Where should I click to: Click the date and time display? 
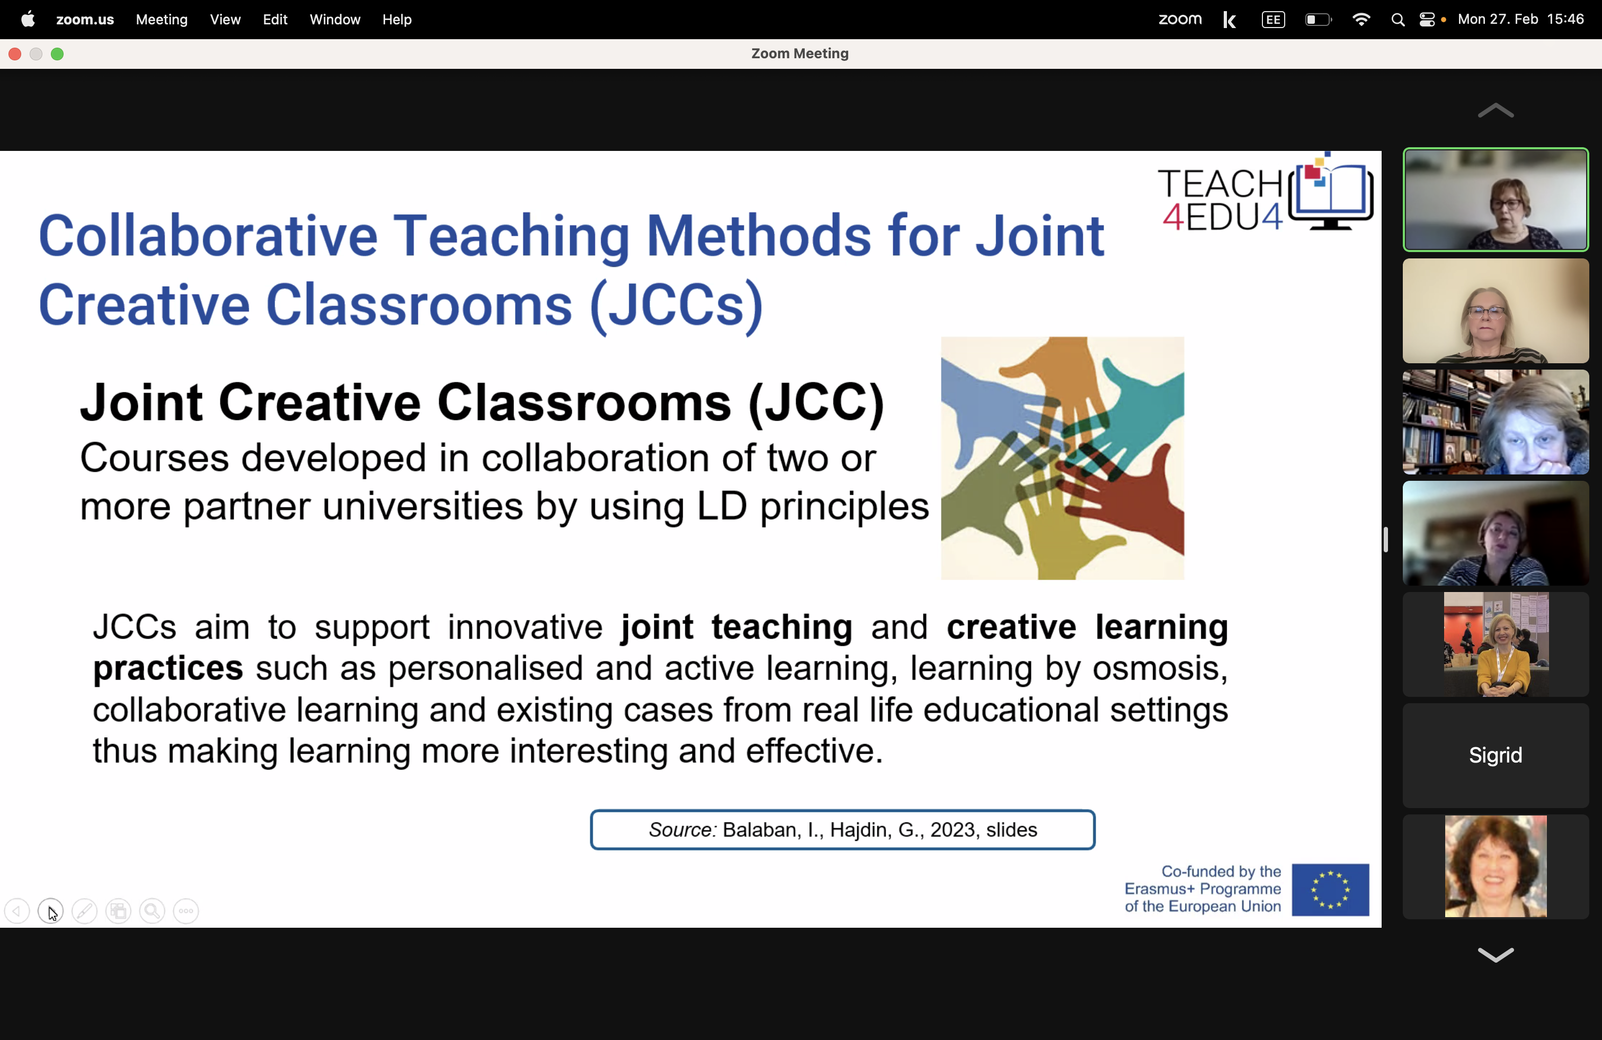point(1520,20)
